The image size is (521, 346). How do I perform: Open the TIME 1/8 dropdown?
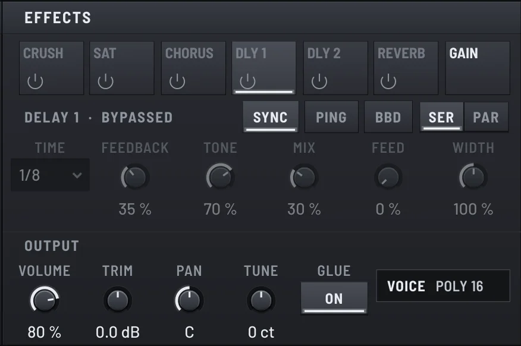50,175
